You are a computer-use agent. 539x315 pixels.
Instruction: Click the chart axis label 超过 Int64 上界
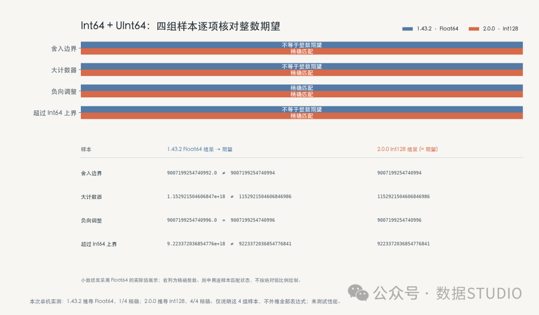coord(55,113)
